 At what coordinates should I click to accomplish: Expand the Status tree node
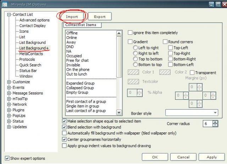point(9,121)
